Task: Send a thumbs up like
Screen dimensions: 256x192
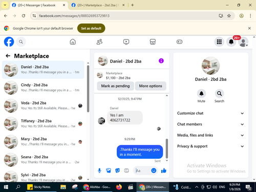Action: point(164,170)
